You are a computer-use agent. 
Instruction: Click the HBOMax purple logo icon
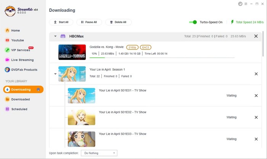click(x=63, y=36)
